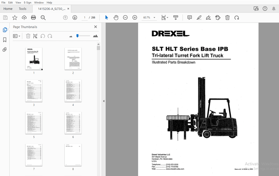Click the Save file icon
The image size is (279, 176).
click(x=5, y=18)
